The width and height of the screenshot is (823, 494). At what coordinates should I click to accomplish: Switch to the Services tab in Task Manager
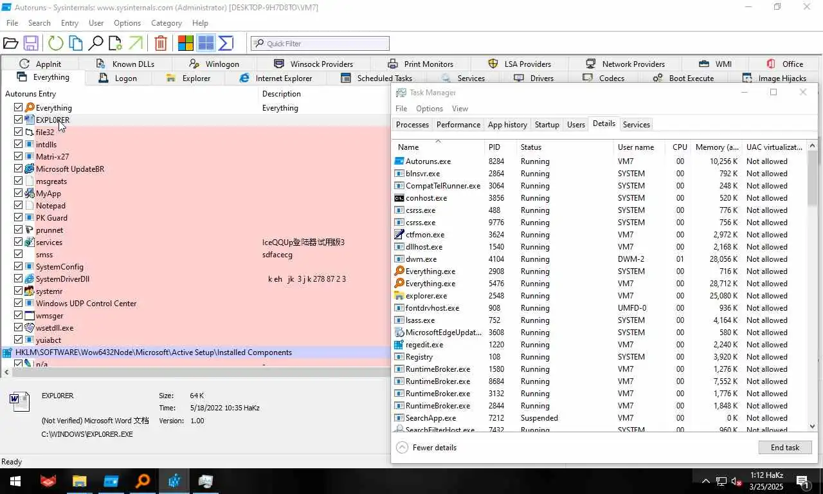(637, 125)
